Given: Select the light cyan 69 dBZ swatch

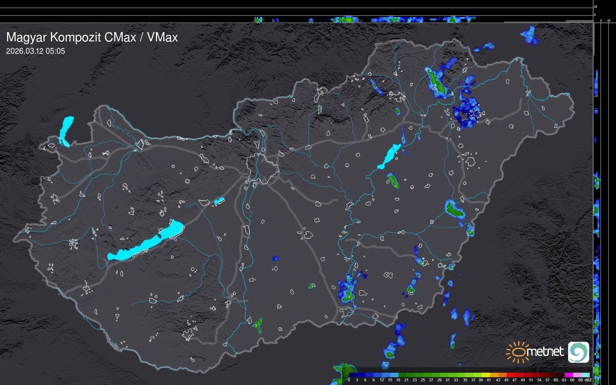Looking at the screenshot, I should [x=585, y=375].
